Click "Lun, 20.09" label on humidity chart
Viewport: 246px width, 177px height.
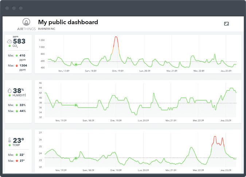(x=143, y=121)
